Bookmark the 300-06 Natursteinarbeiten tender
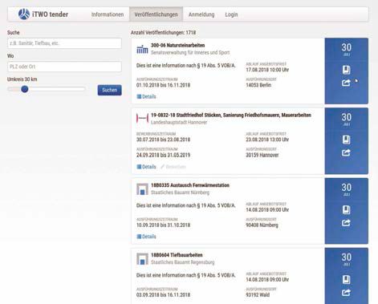Image resolution: width=378 pixels, height=304 pixels. click(346, 70)
